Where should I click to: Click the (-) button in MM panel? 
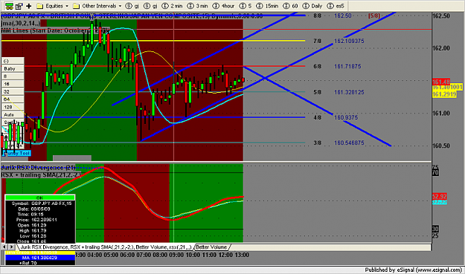tap(13, 61)
